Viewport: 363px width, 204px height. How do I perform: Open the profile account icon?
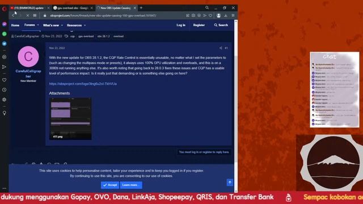[x=218, y=15]
